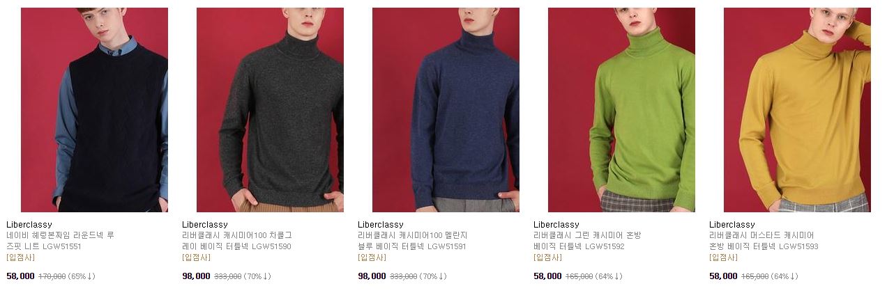Open the charcoal gray turtleneck photo
This screenshot has width=887, height=293.
(270, 110)
